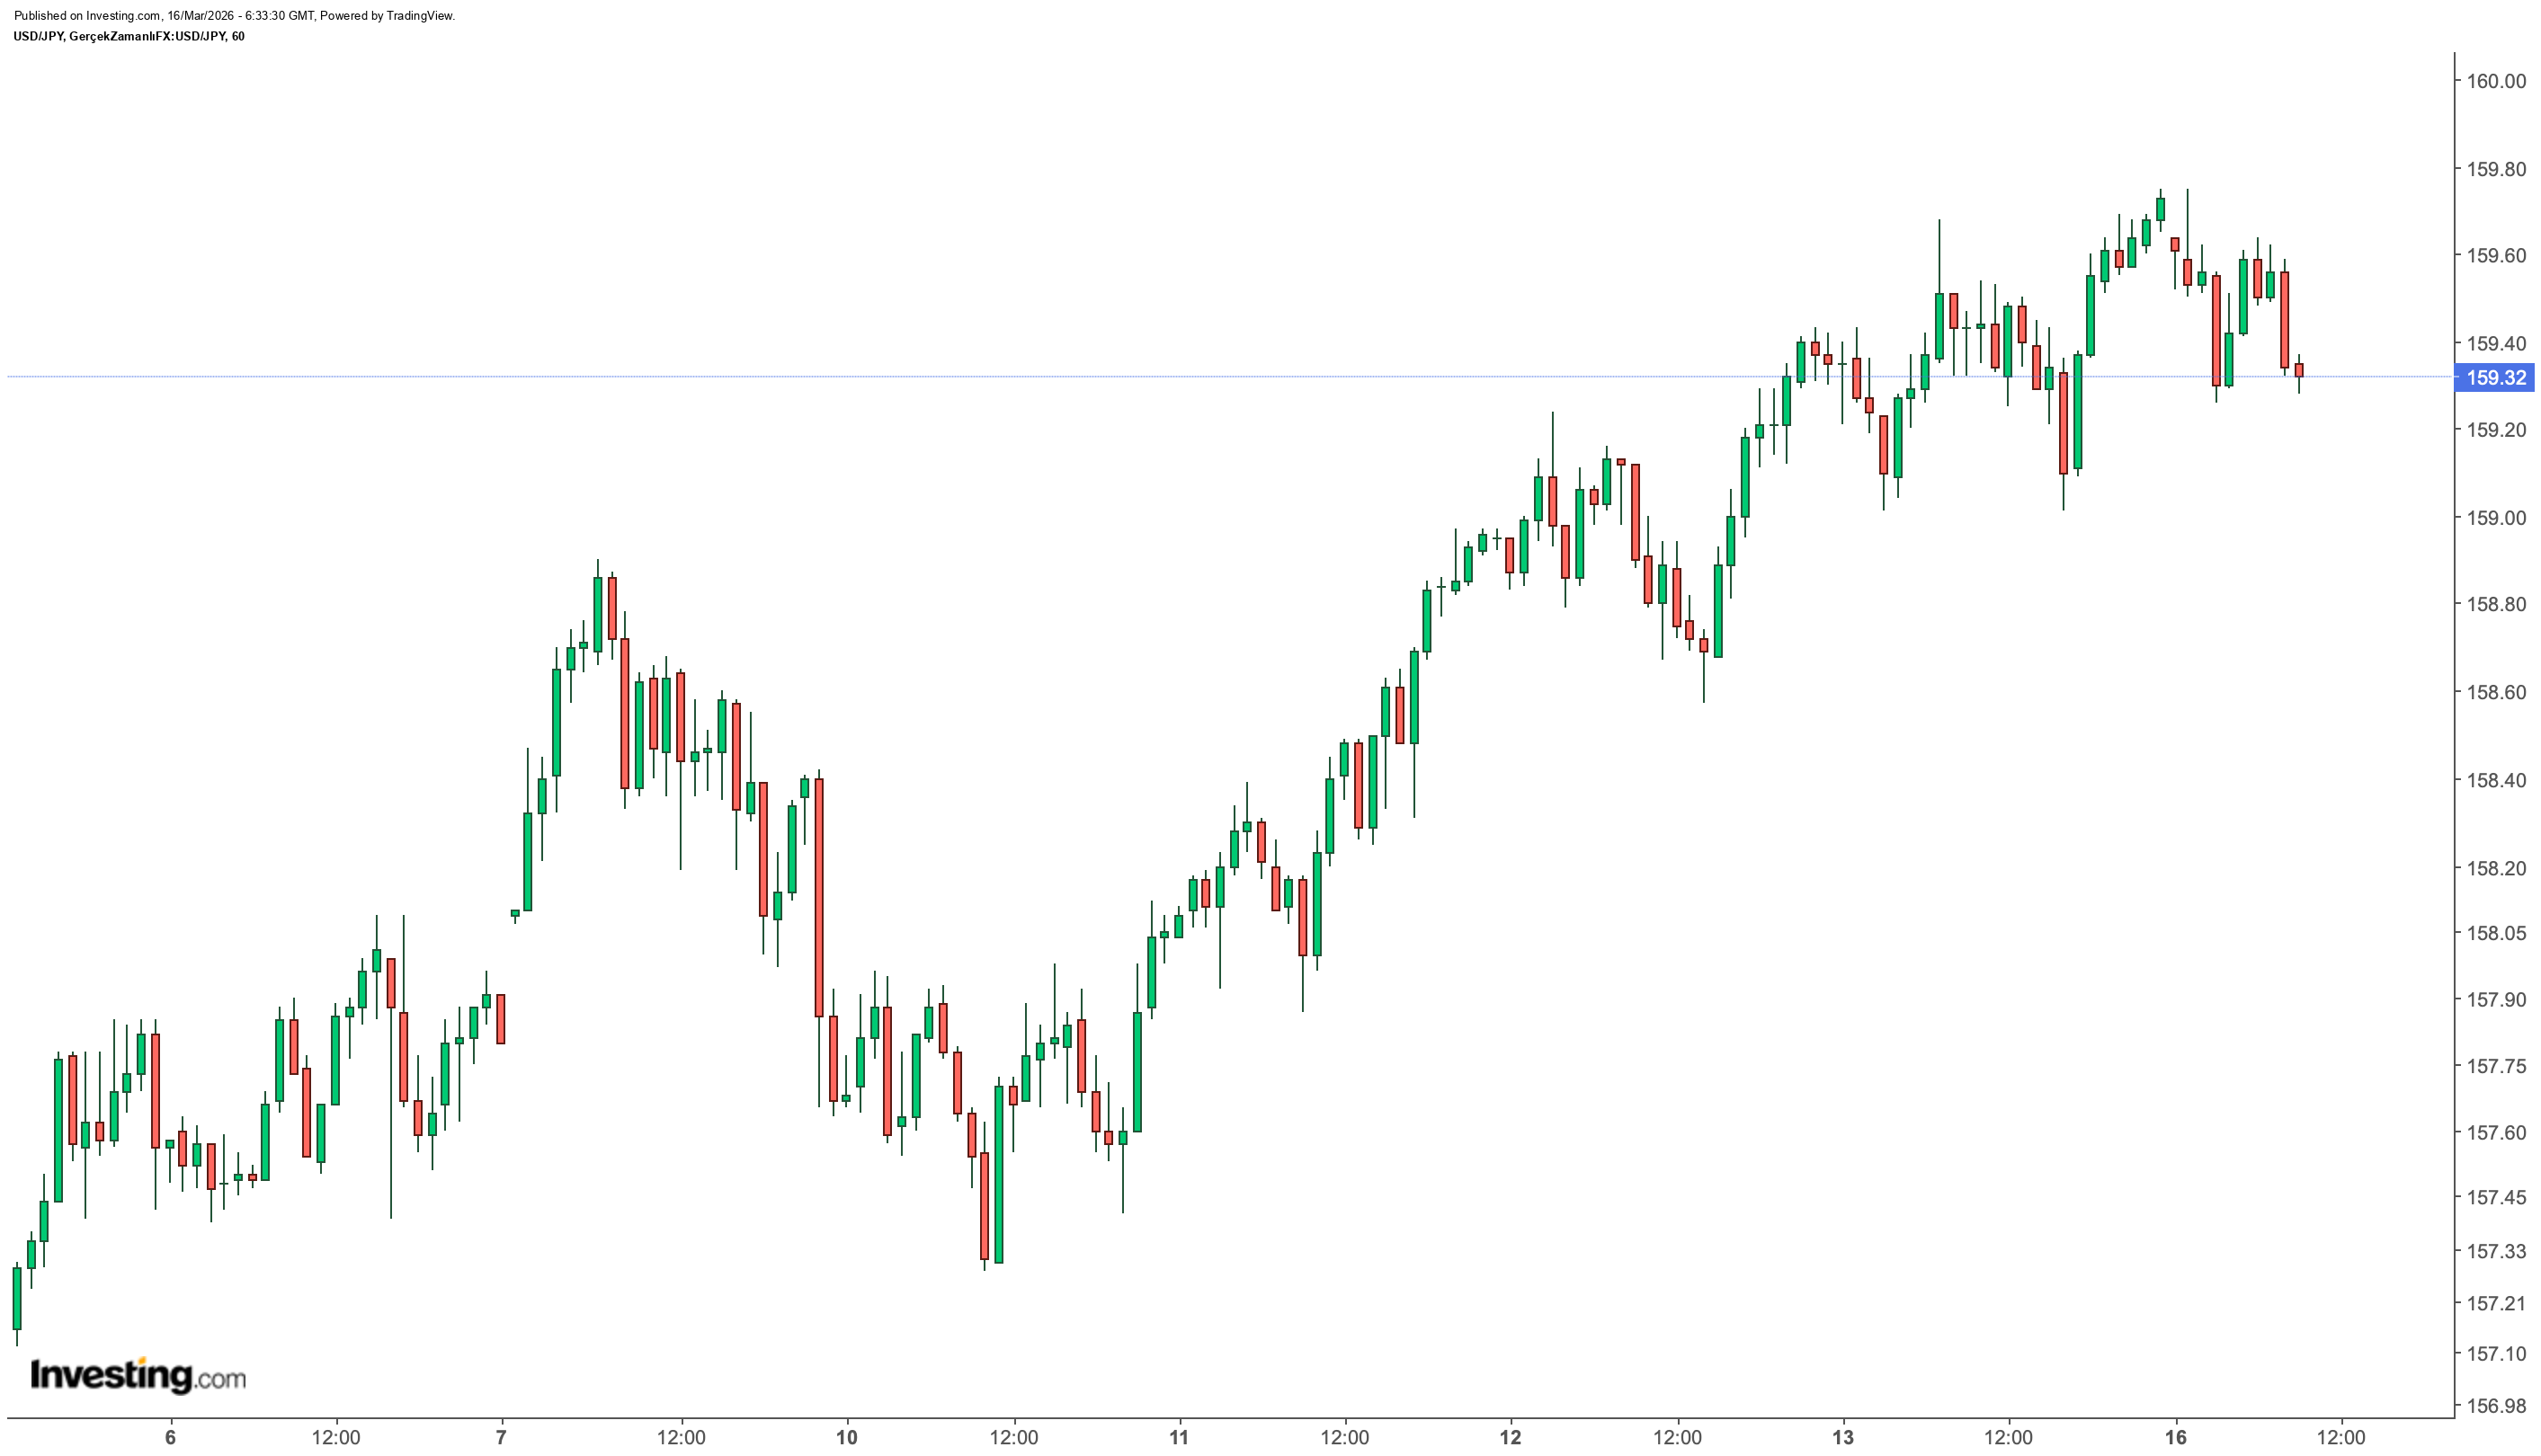Screen dimensions: 2541x1456
Task: Select date 11 on the time axis
Action: (x=1180, y=1437)
